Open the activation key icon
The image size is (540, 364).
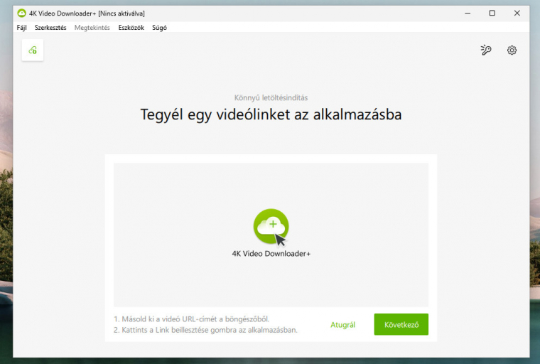[x=486, y=50]
